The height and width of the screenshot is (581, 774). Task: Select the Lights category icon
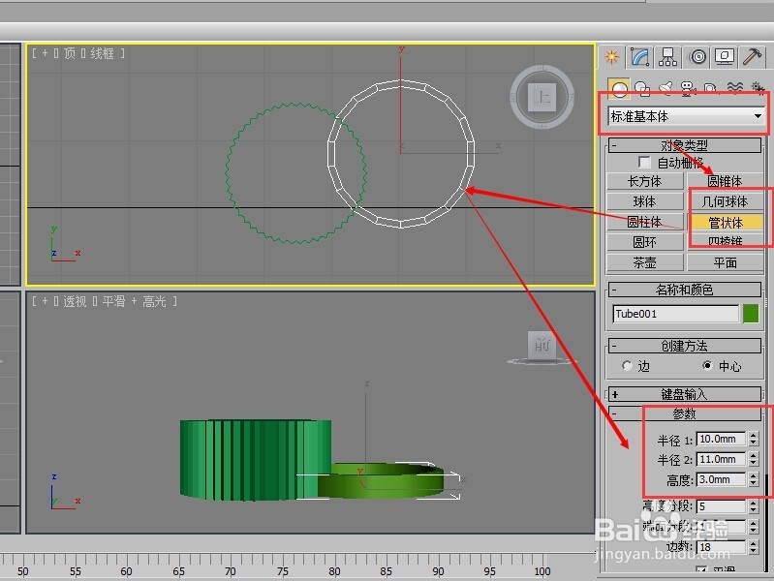coord(666,89)
